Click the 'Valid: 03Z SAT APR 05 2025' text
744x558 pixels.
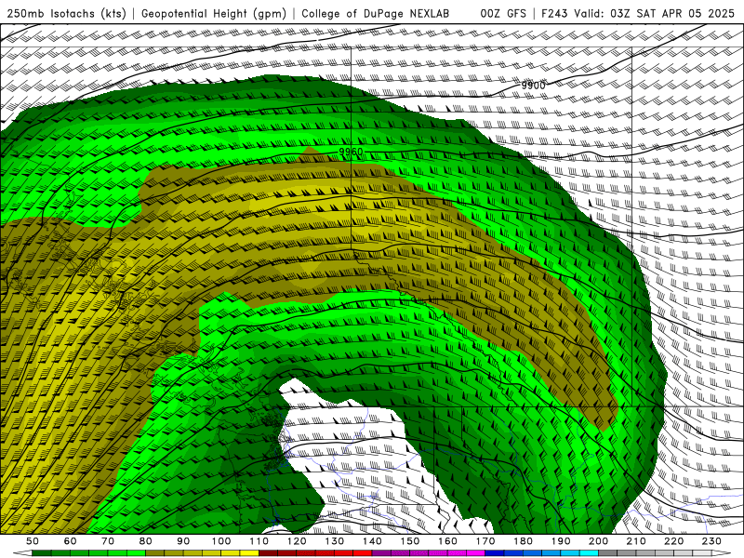pos(654,13)
